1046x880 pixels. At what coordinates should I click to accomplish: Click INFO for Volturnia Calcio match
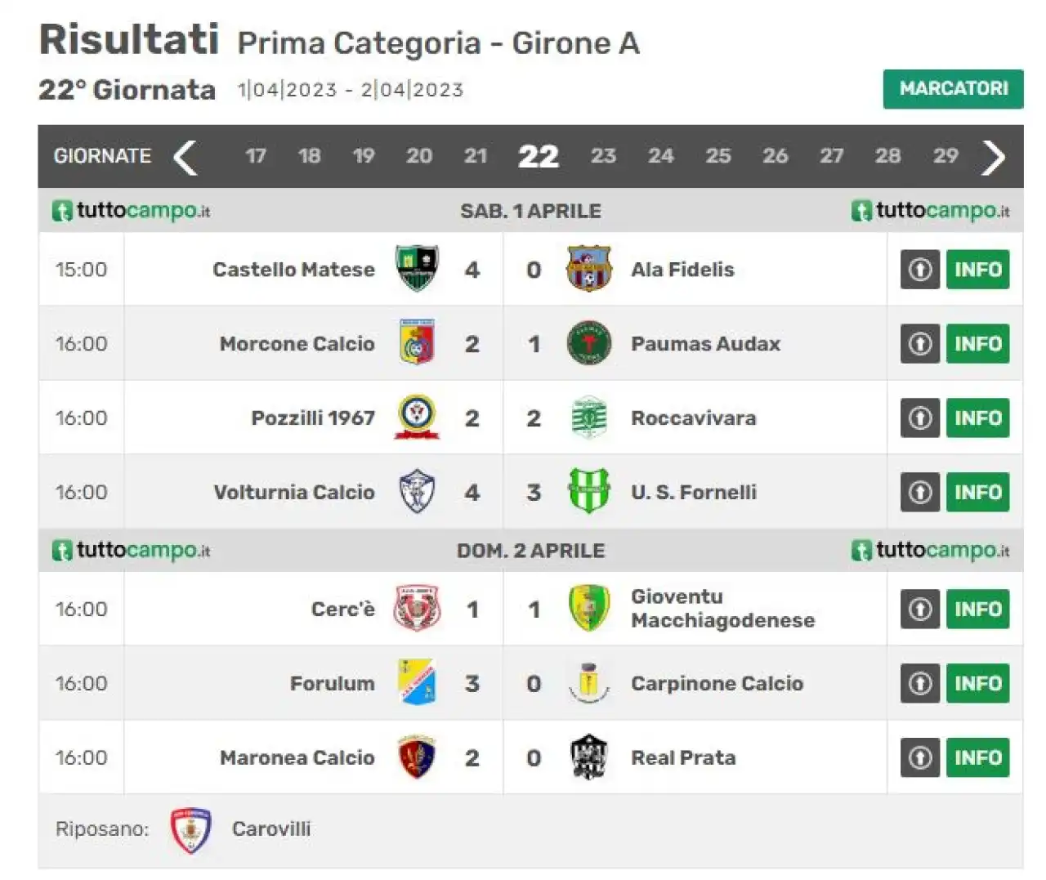pos(977,492)
